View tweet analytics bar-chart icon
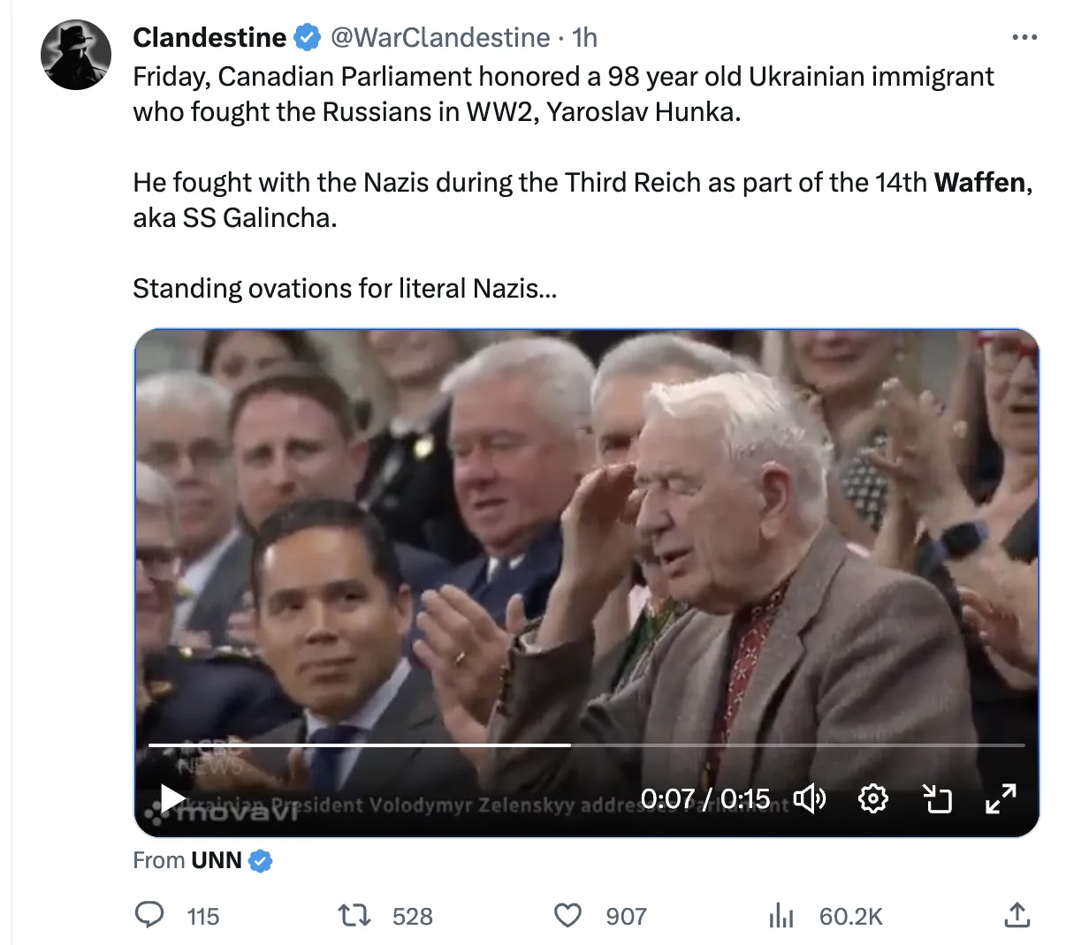 tap(781, 915)
